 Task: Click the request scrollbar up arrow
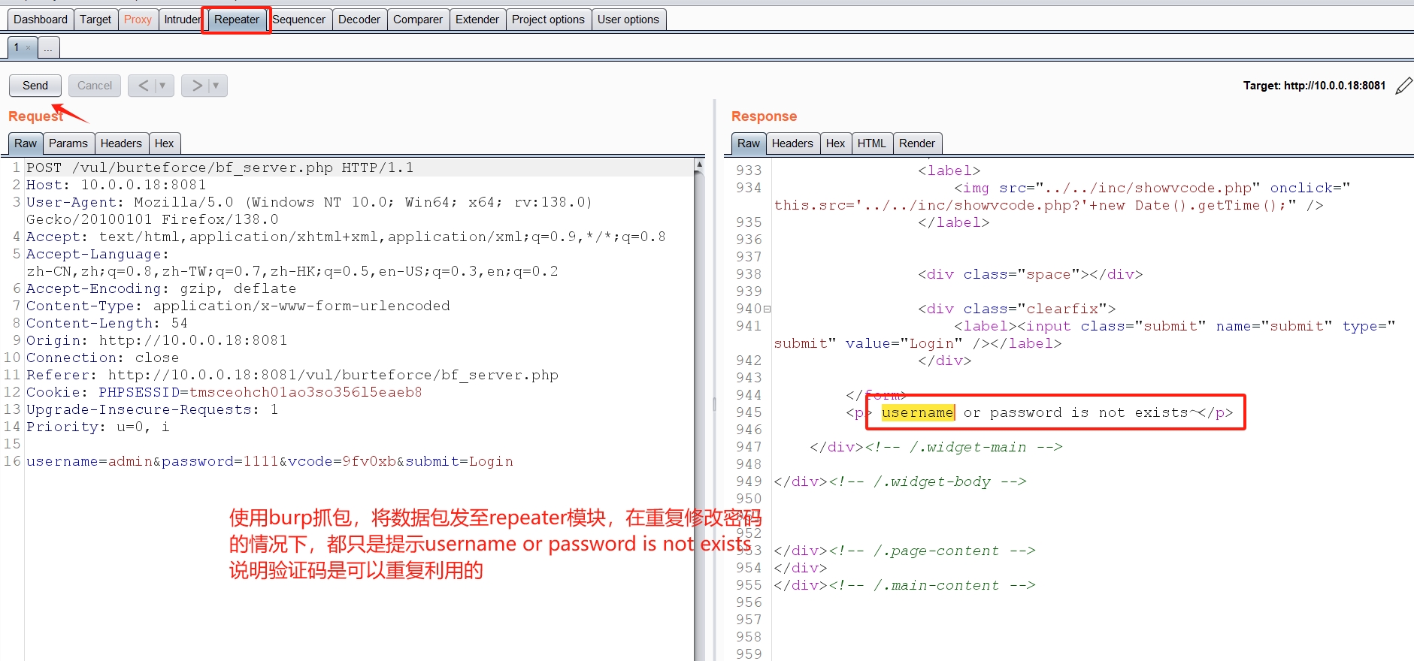point(699,164)
